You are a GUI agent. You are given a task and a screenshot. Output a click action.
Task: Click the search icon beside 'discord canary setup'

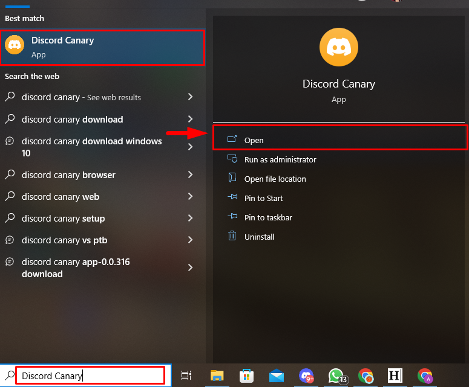tap(10, 218)
